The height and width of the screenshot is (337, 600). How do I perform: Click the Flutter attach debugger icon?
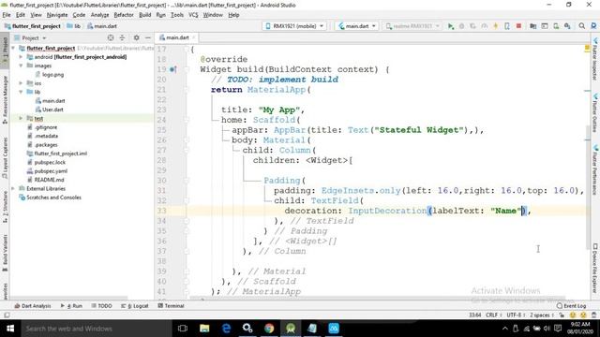507,26
